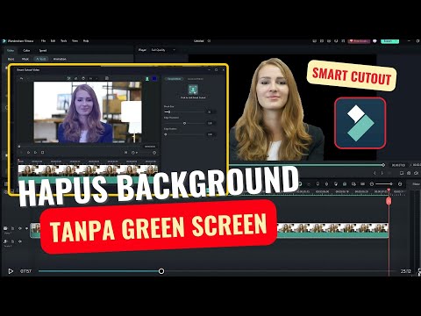This screenshot has width=421, height=316.
Task: Select the AI Tools sub-tab
Action: [x=41, y=59]
